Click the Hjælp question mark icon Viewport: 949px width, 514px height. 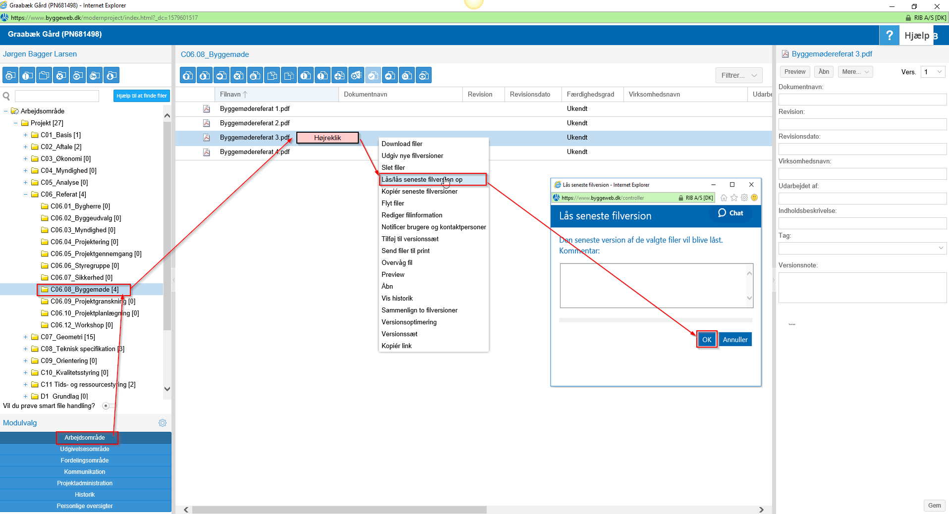coord(889,35)
